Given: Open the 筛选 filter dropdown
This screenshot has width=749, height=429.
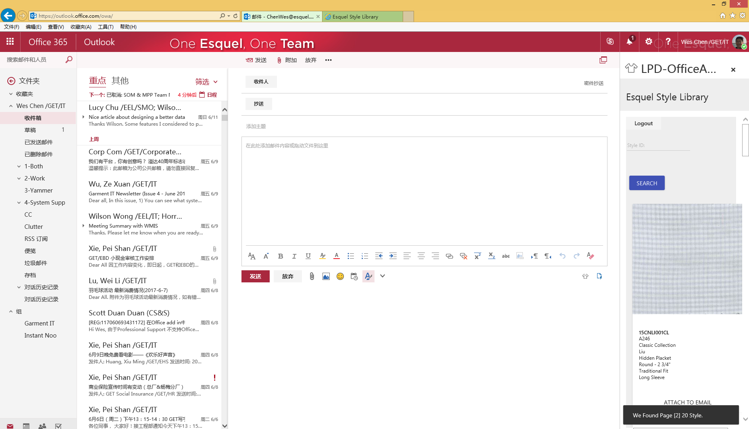Looking at the screenshot, I should tap(207, 82).
